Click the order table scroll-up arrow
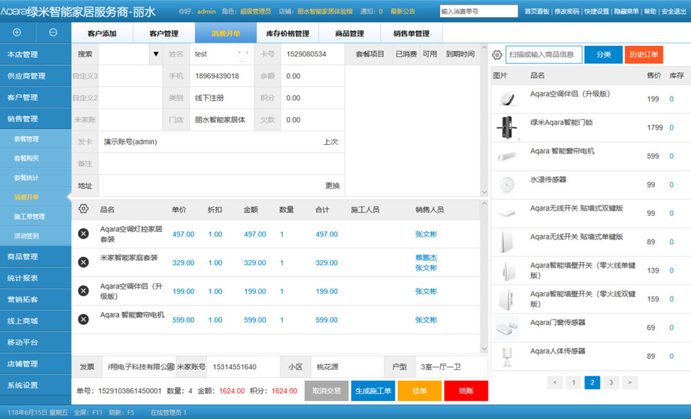This screenshot has width=691, height=419. pos(484,204)
